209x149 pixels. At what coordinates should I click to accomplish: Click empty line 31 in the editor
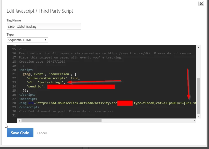pyautogui.click(x=107, y=115)
